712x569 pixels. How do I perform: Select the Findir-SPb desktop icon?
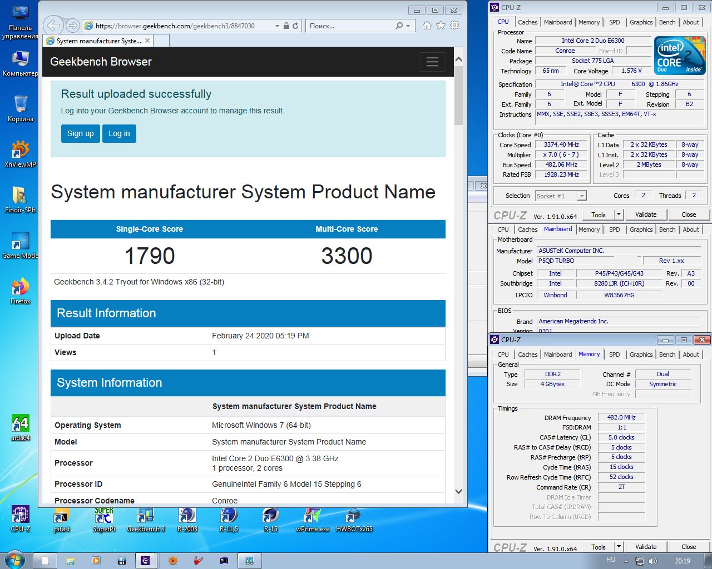click(x=21, y=199)
